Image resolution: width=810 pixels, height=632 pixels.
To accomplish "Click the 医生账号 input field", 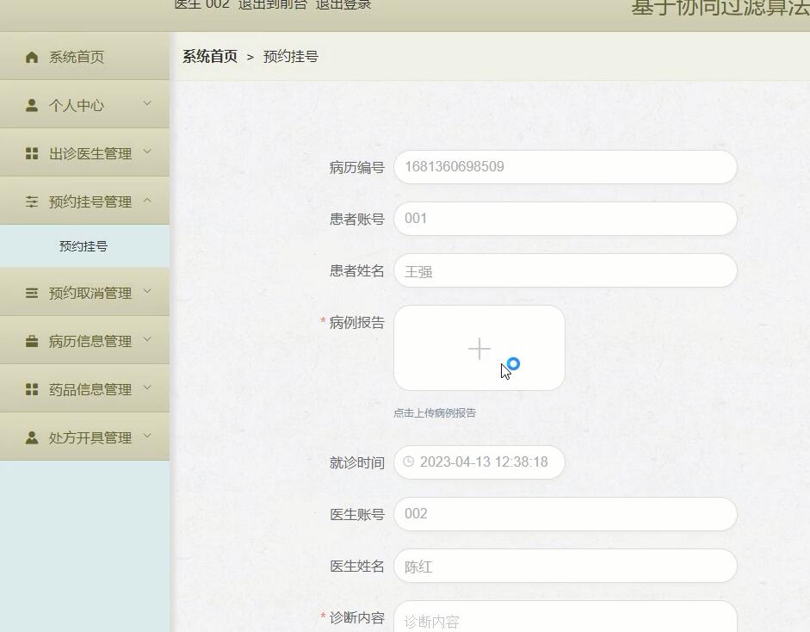I will [x=566, y=514].
